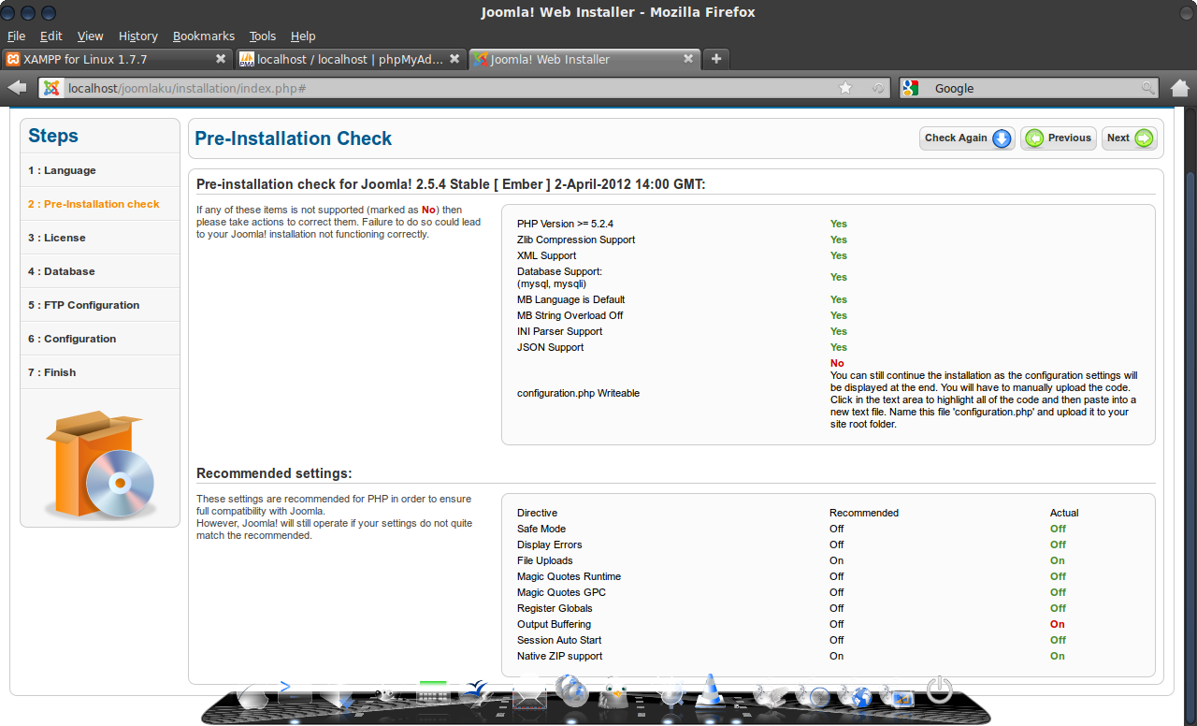Select the Joomla! Web Installer tab
The width and height of the screenshot is (1197, 726).
click(584, 59)
